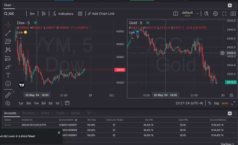
Task: Set range to 1yr
Action: point(21,103)
